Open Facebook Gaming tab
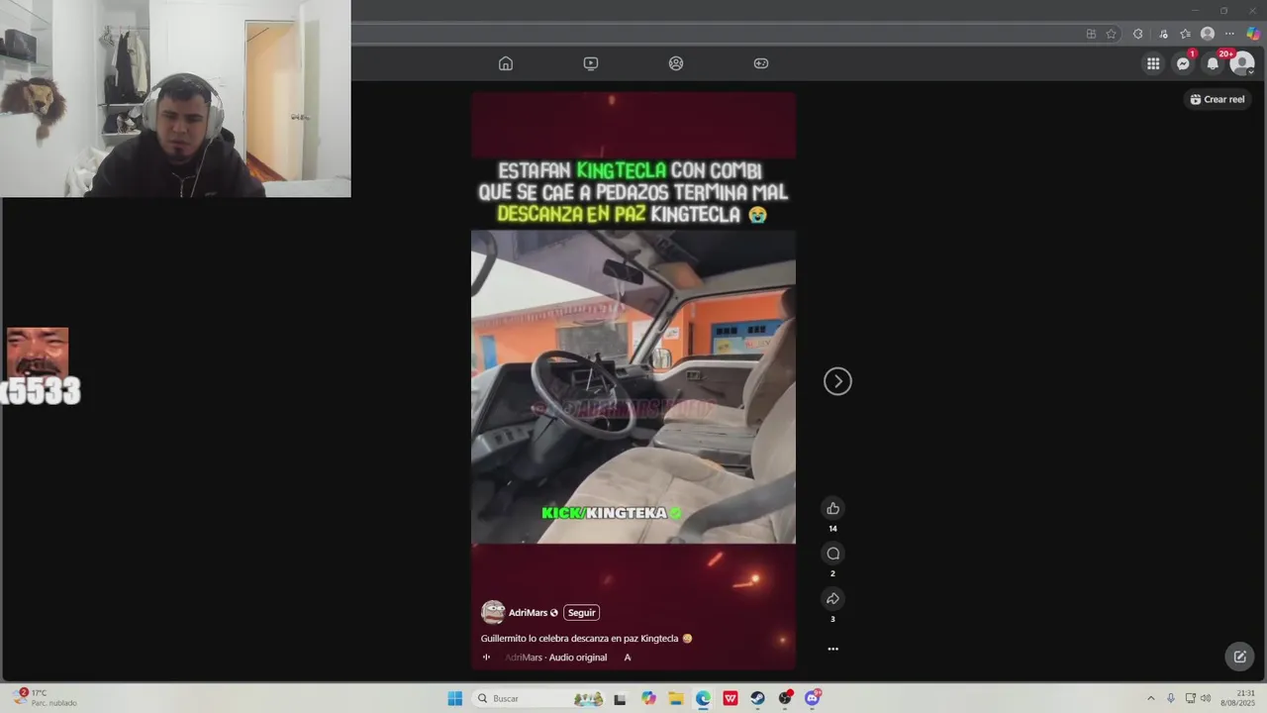 coord(761,63)
